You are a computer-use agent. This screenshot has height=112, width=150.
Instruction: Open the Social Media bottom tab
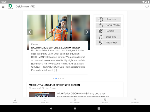click(75, 101)
